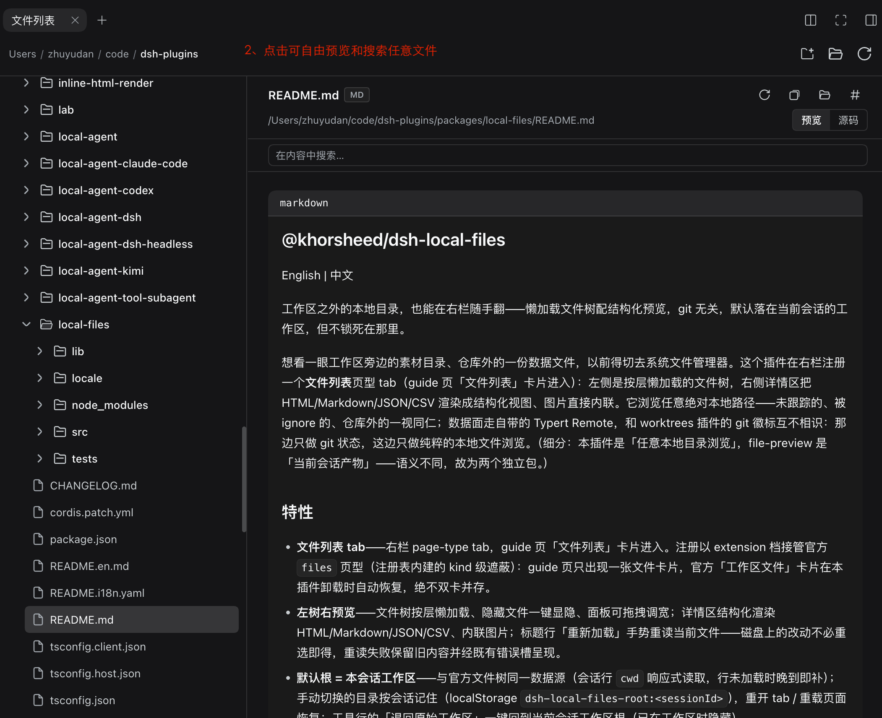The image size is (882, 718).
Task: Refresh the file tree in header
Action: pyautogui.click(x=864, y=54)
